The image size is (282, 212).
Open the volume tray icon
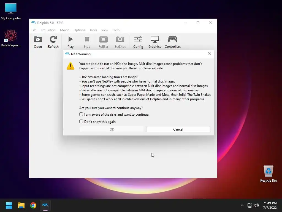coord(256,205)
